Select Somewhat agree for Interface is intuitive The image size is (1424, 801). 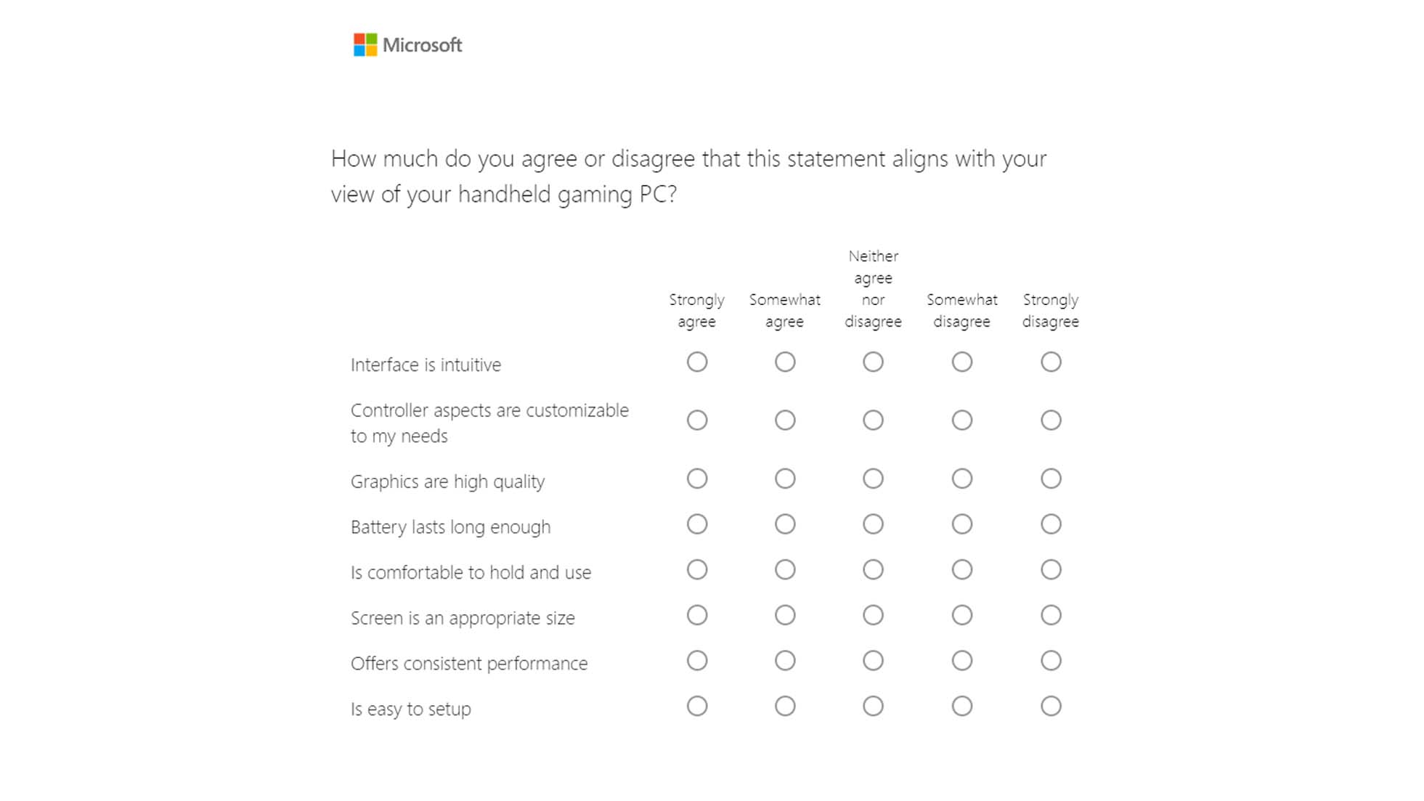[x=785, y=361]
